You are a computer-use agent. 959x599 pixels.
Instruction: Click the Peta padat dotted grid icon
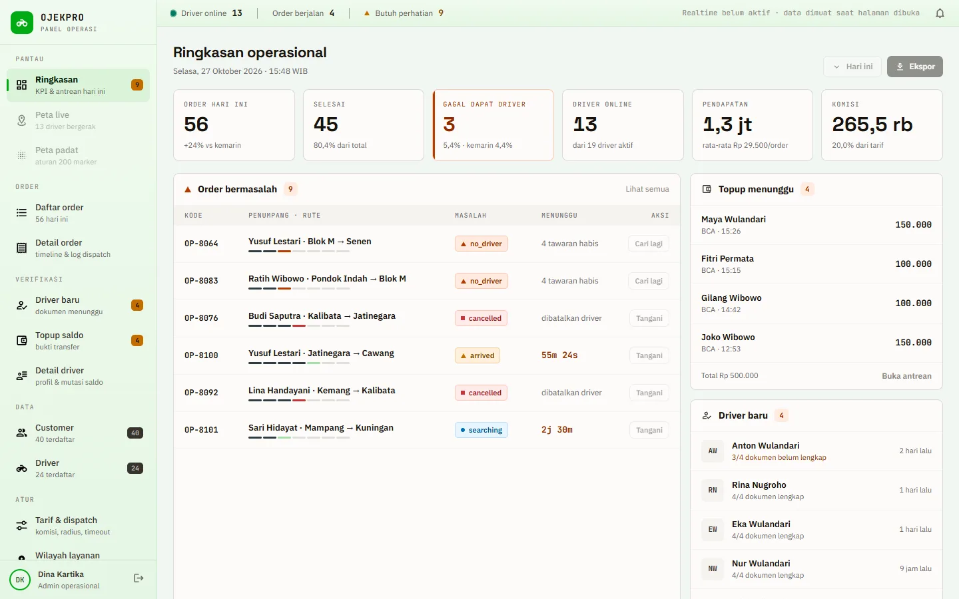click(22, 156)
